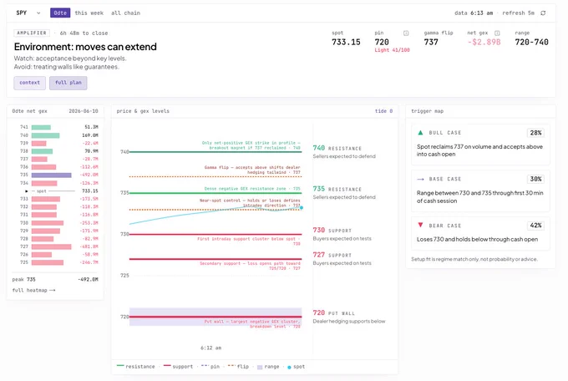This screenshot has width=568, height=381.
Task: Click the red 720 put wall line on chart
Action: 216,317
